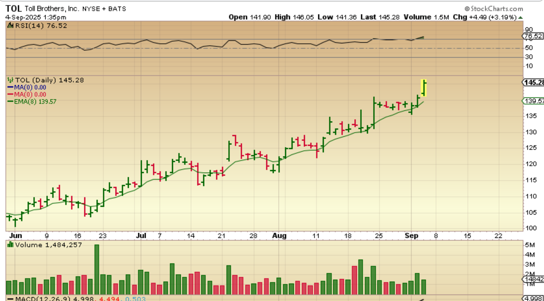Click the volume bars icon beside Volume 1,484,257
Viewport: 544px width, 301px height.
[x=10, y=245]
